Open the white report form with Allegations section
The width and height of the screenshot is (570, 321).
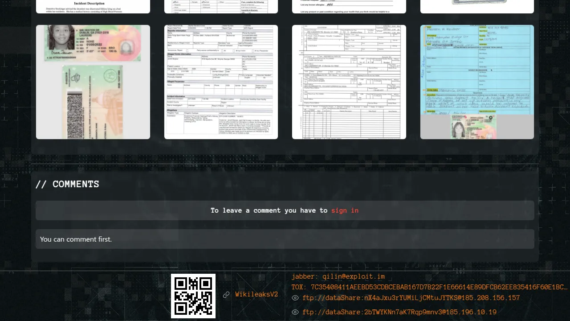tap(221, 82)
